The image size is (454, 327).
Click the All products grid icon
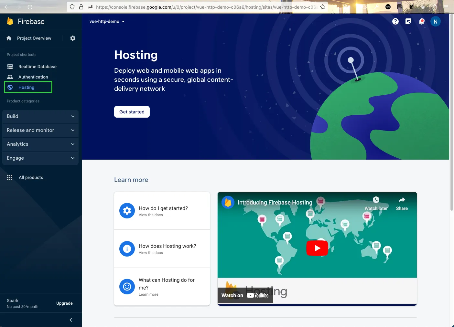[10, 177]
